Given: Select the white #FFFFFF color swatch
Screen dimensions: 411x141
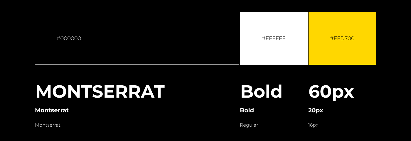Looking at the screenshot, I should tap(274, 38).
